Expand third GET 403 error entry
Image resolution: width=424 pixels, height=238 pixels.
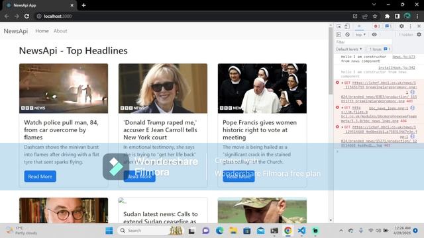click(343, 127)
